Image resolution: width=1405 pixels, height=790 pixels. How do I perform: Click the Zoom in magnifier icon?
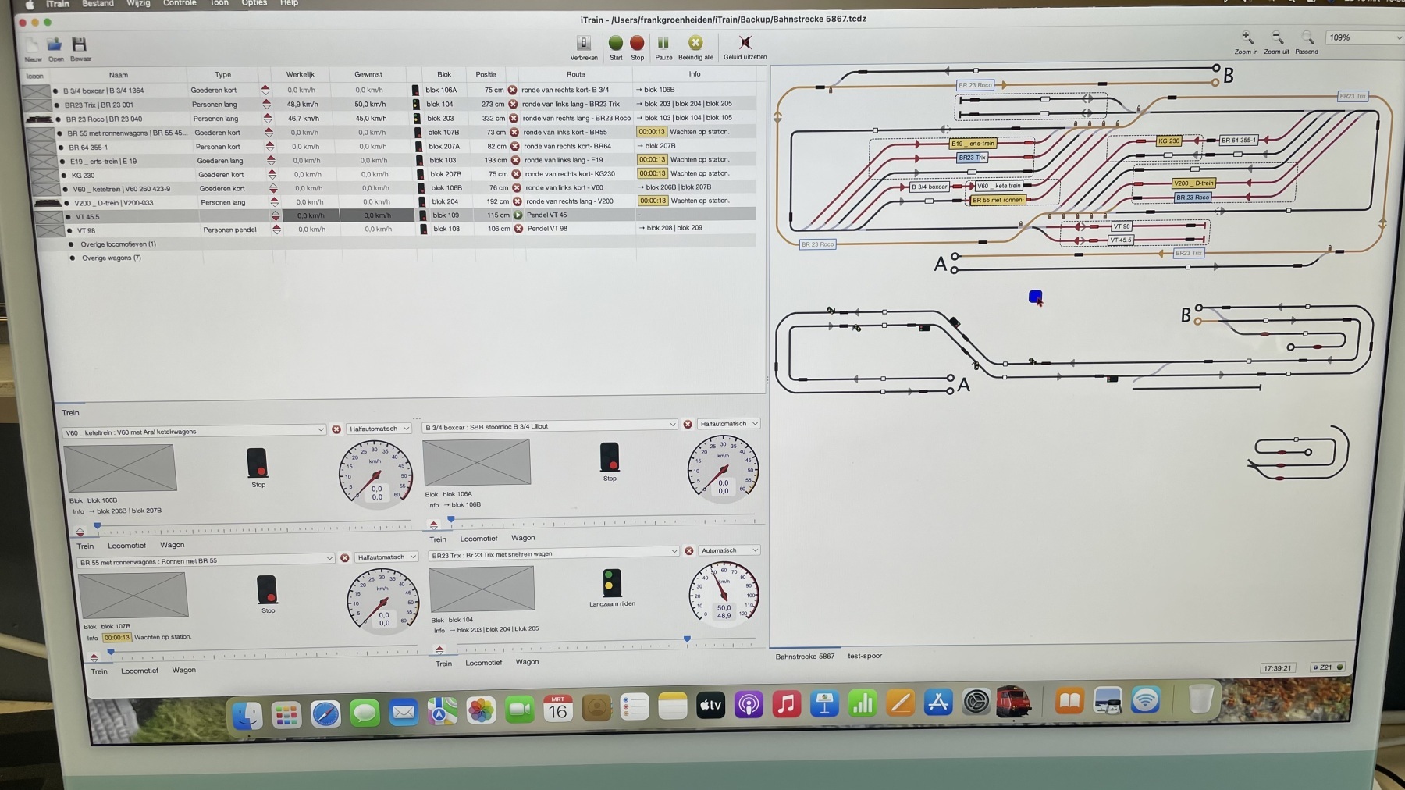[x=1247, y=37]
